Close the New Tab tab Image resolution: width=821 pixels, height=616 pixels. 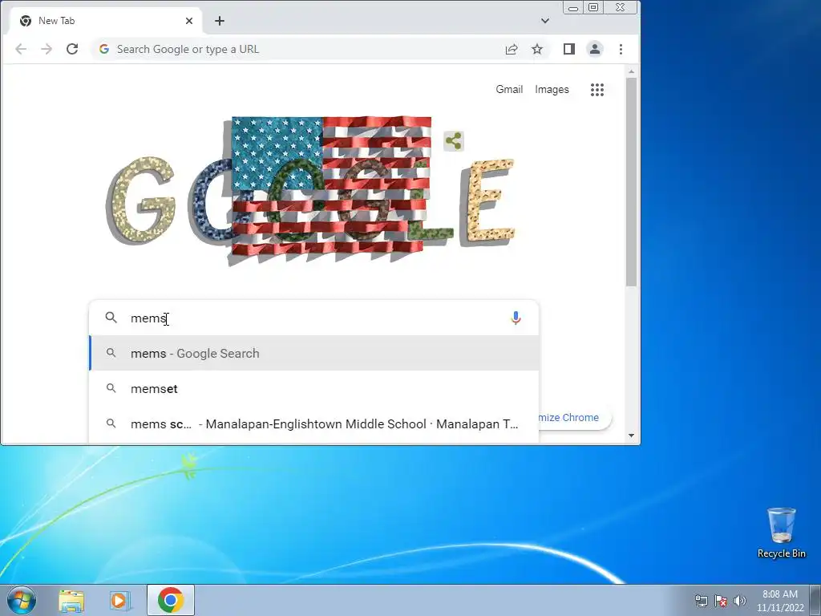pyautogui.click(x=189, y=21)
